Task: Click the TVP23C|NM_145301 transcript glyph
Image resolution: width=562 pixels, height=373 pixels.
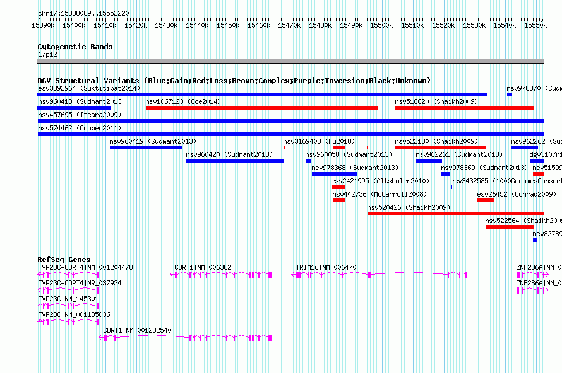Action: click(x=68, y=306)
